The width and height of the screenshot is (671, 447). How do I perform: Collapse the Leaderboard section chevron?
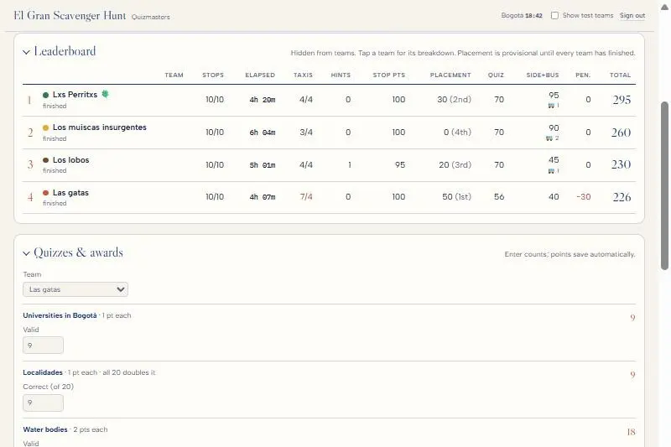pos(26,52)
